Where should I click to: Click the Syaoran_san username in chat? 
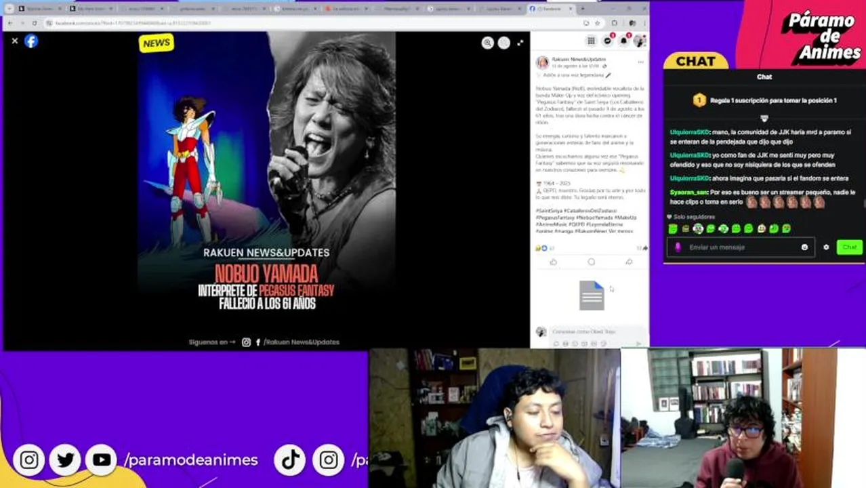tap(688, 192)
